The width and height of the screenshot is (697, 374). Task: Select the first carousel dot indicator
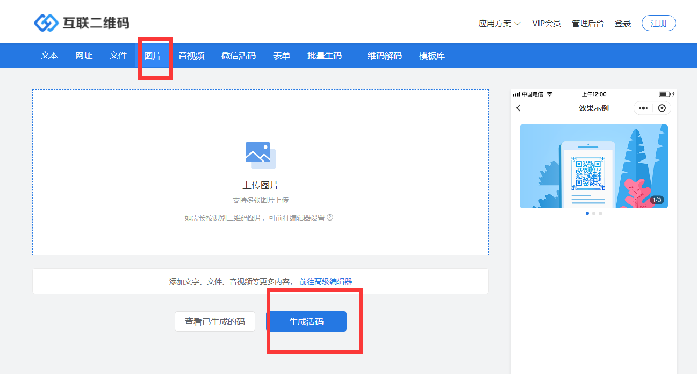click(587, 214)
